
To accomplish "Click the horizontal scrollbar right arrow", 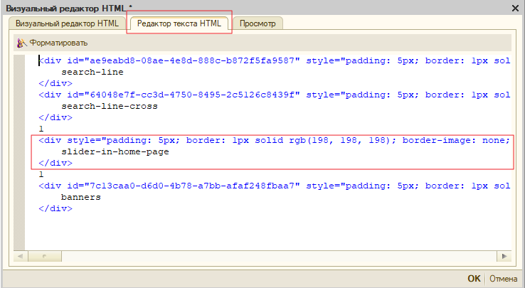I will tap(504, 257).
